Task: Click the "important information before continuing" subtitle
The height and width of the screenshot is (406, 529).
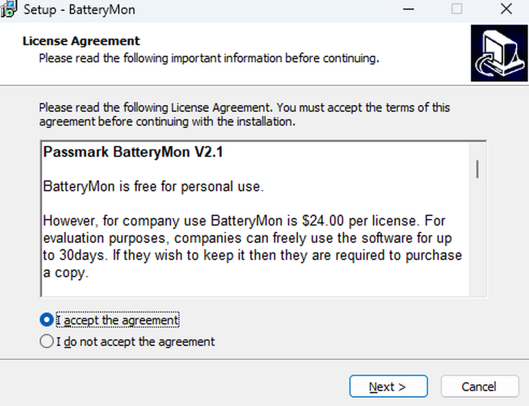Action: (209, 58)
